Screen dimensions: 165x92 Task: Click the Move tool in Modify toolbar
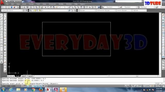163,28
